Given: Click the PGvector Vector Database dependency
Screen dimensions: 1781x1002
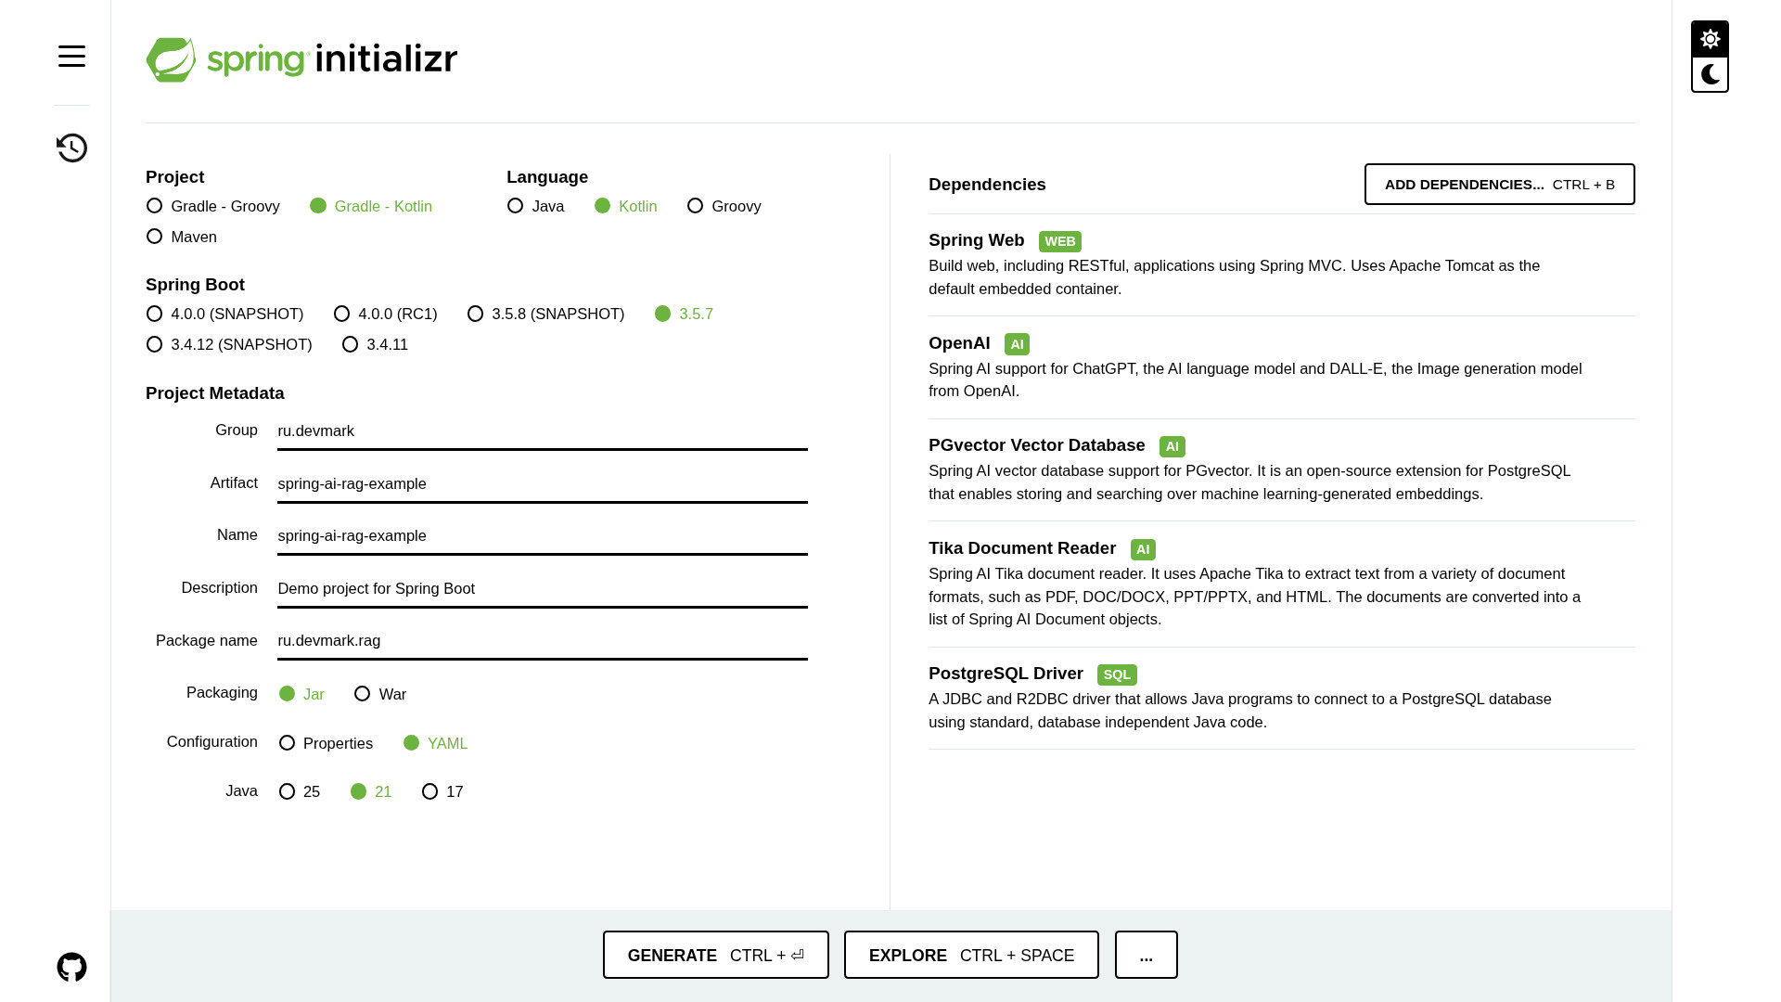Looking at the screenshot, I should [1036, 445].
